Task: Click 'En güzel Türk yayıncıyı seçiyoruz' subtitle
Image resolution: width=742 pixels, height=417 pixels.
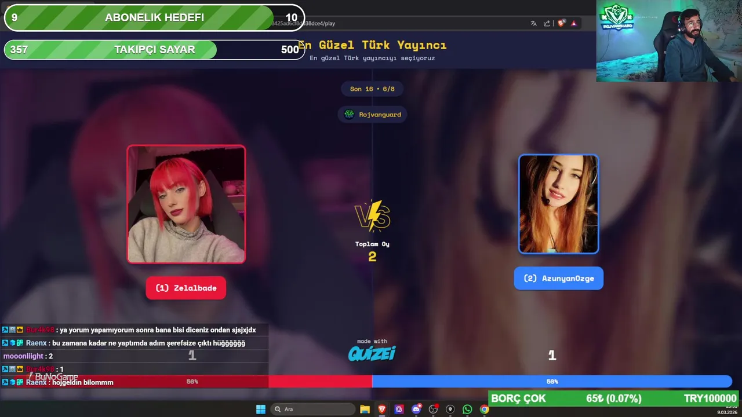Action: [372, 58]
